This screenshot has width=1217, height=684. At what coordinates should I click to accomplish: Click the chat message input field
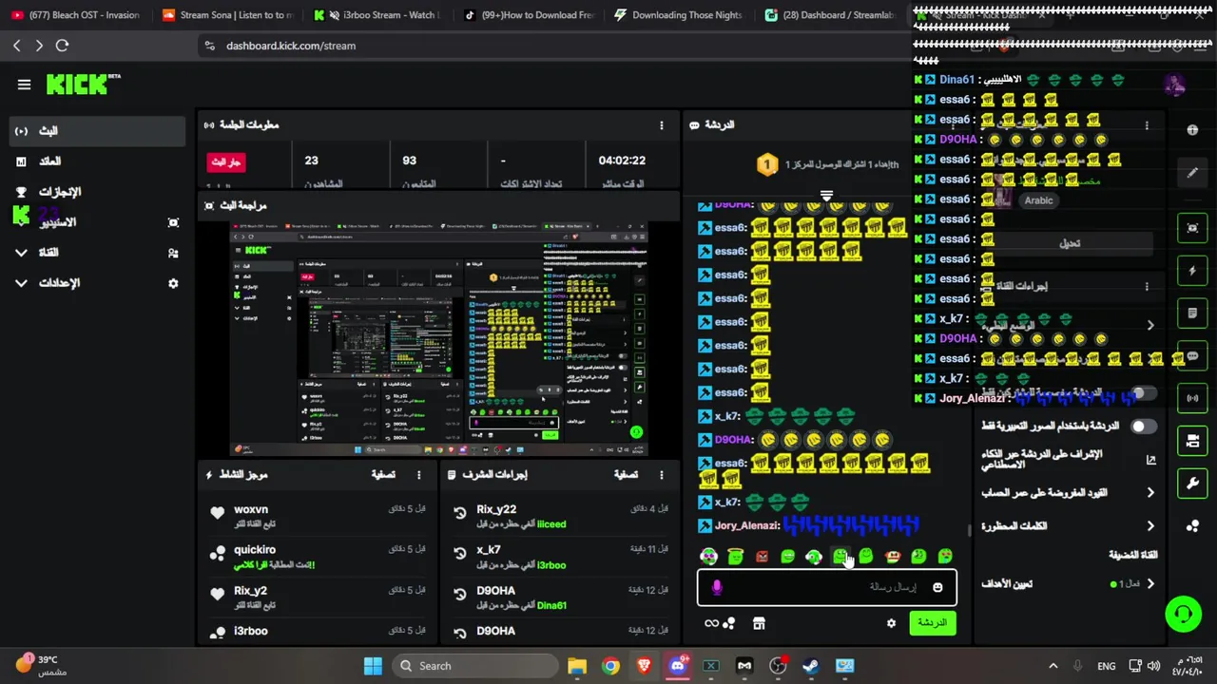[x=826, y=587]
